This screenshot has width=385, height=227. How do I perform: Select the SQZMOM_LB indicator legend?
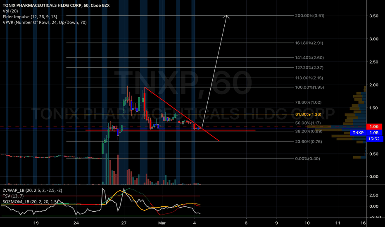[x=31, y=202]
